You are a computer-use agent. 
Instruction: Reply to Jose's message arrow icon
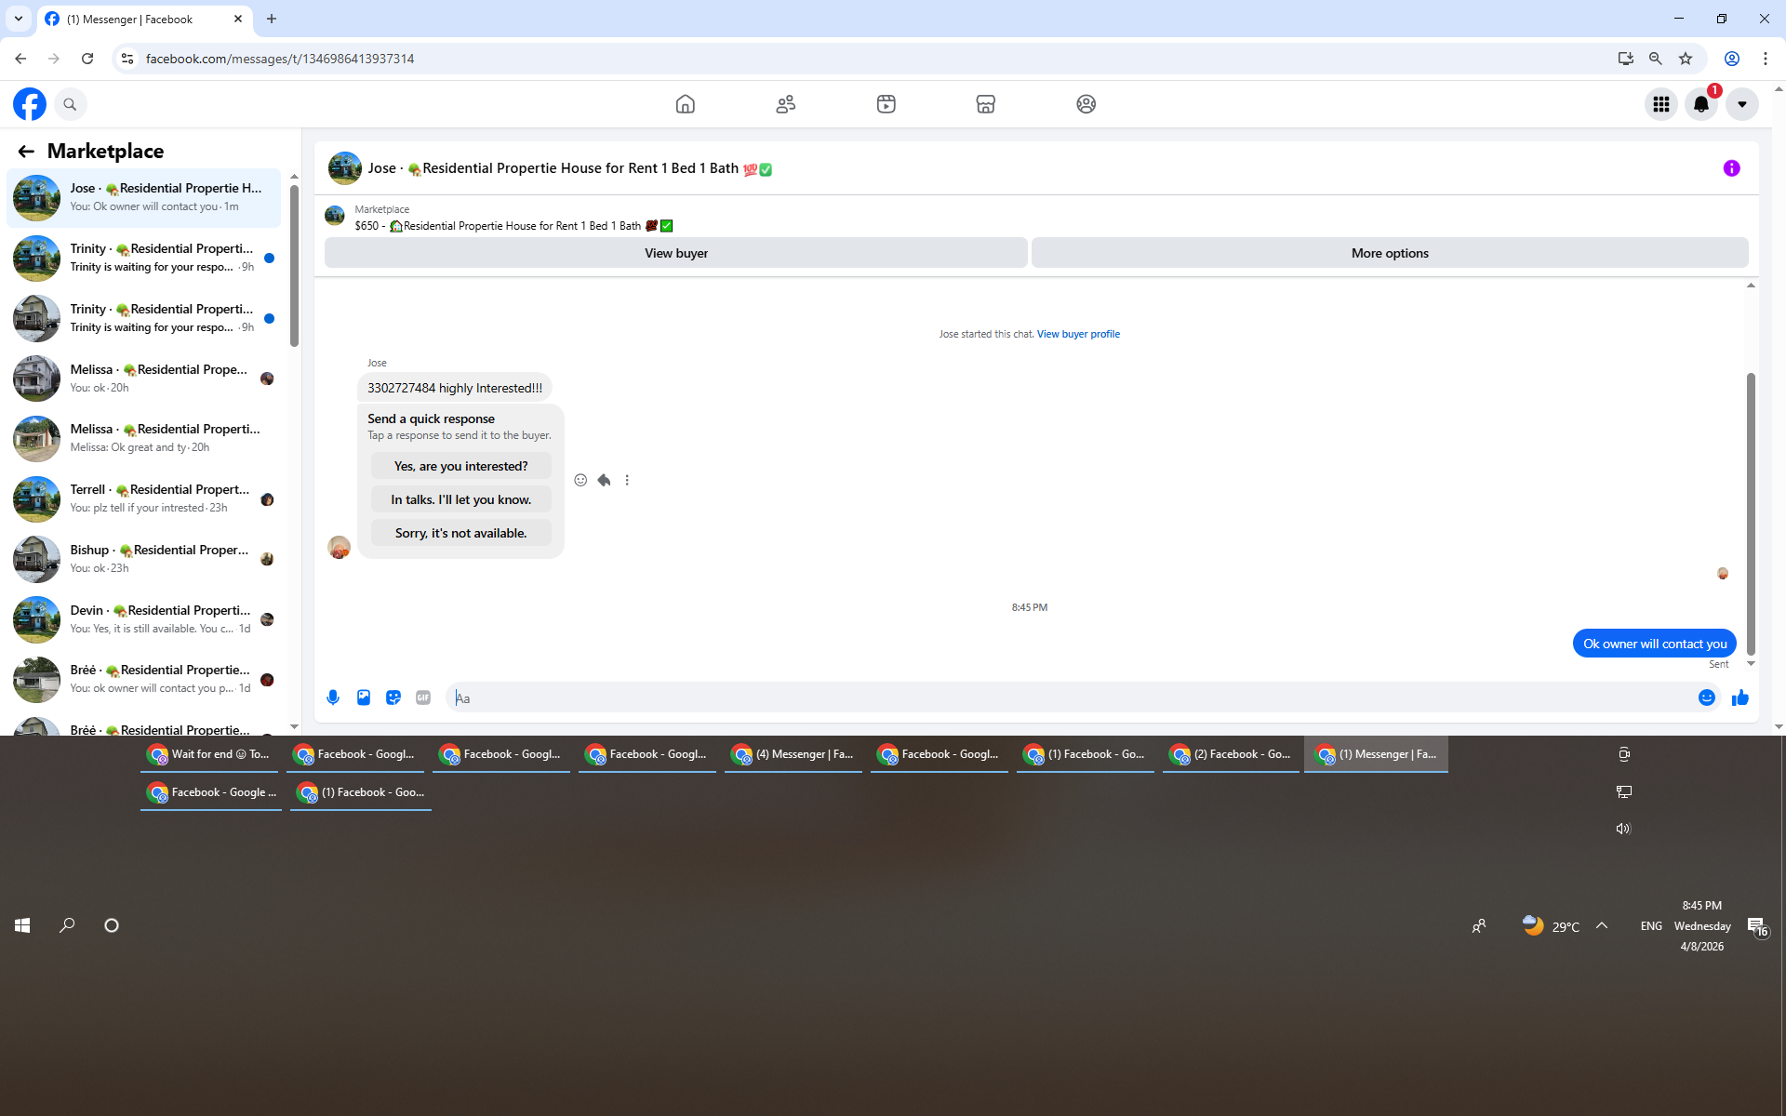click(x=604, y=480)
